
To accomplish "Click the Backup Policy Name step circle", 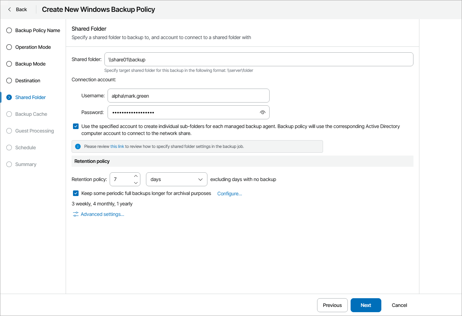I will coord(9,30).
